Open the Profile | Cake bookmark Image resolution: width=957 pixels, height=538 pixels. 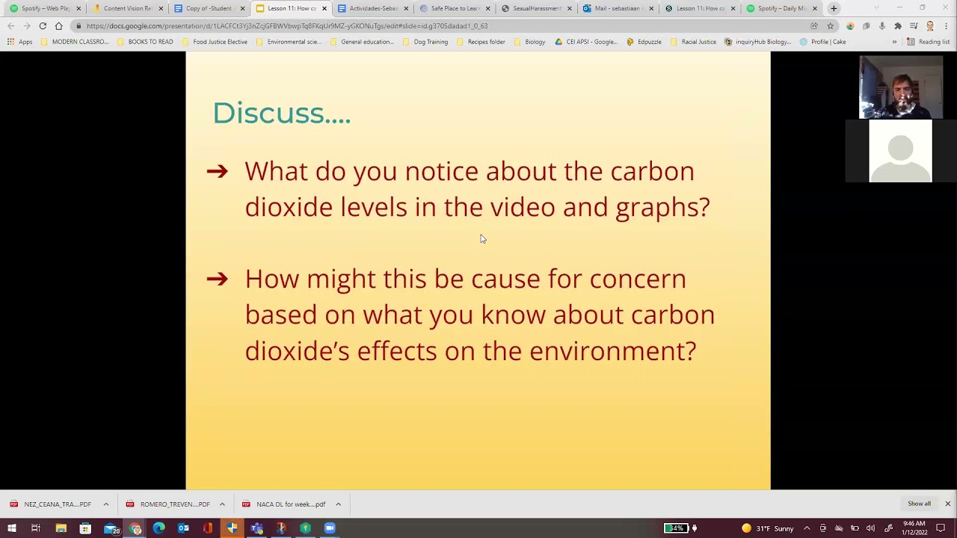pyautogui.click(x=822, y=42)
